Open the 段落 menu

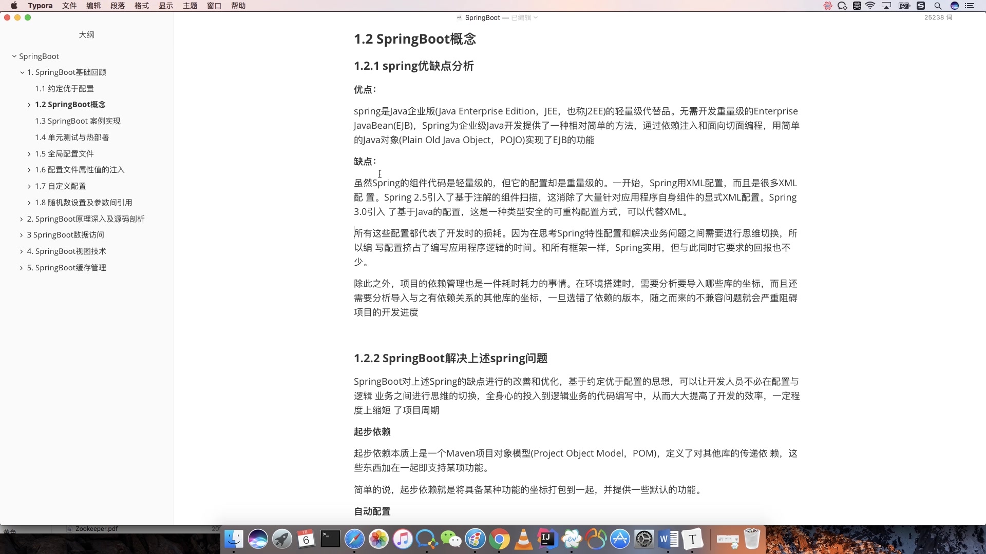(118, 6)
